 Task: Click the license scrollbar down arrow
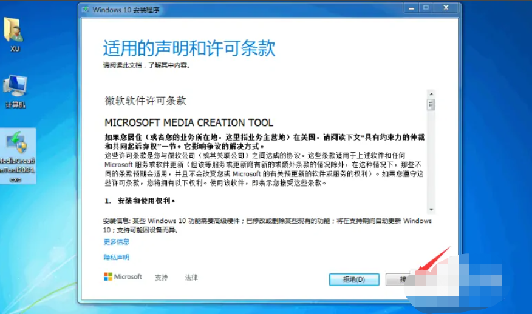coord(431,209)
